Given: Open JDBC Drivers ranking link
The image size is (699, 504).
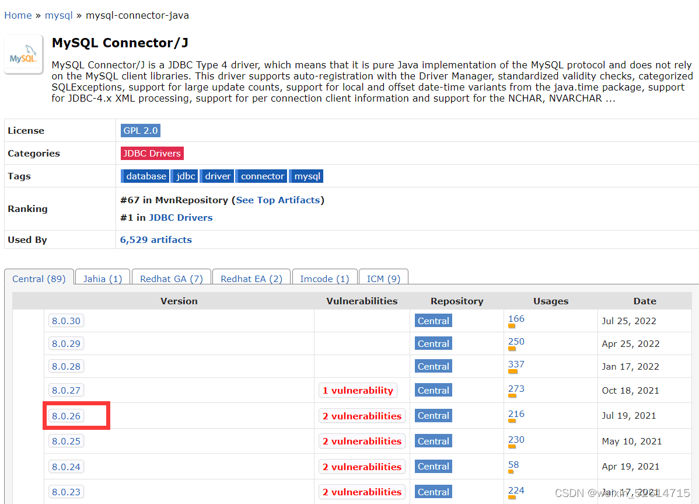Looking at the screenshot, I should pyautogui.click(x=180, y=217).
